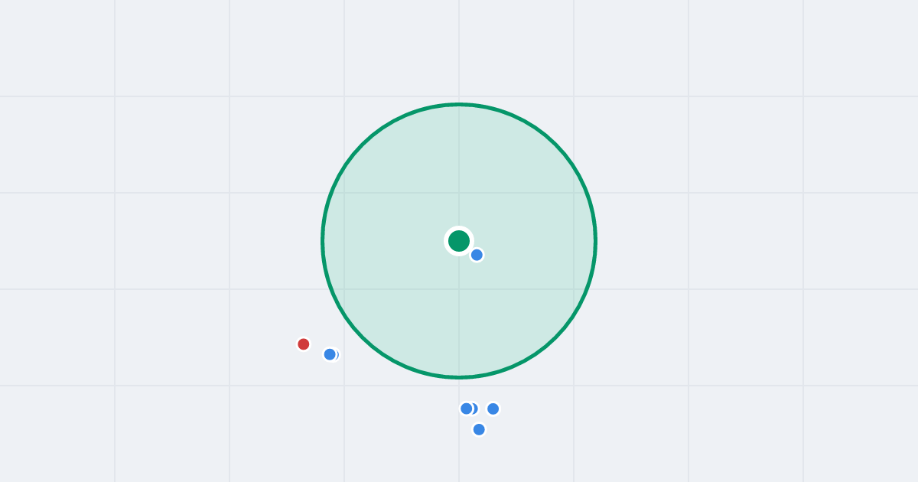The width and height of the screenshot is (918, 482).
Task: Select the red map marker
Action: (x=304, y=344)
